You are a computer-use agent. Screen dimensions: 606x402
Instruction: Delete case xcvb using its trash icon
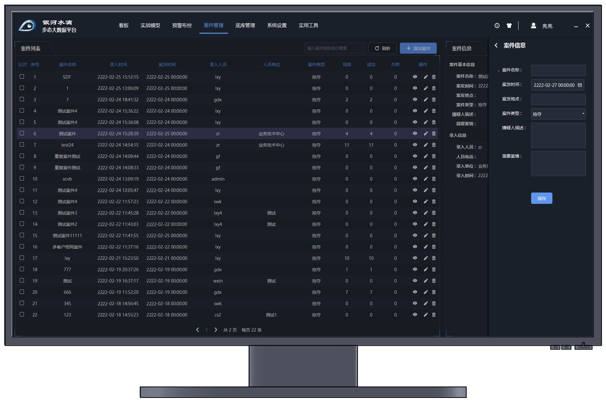click(433, 179)
